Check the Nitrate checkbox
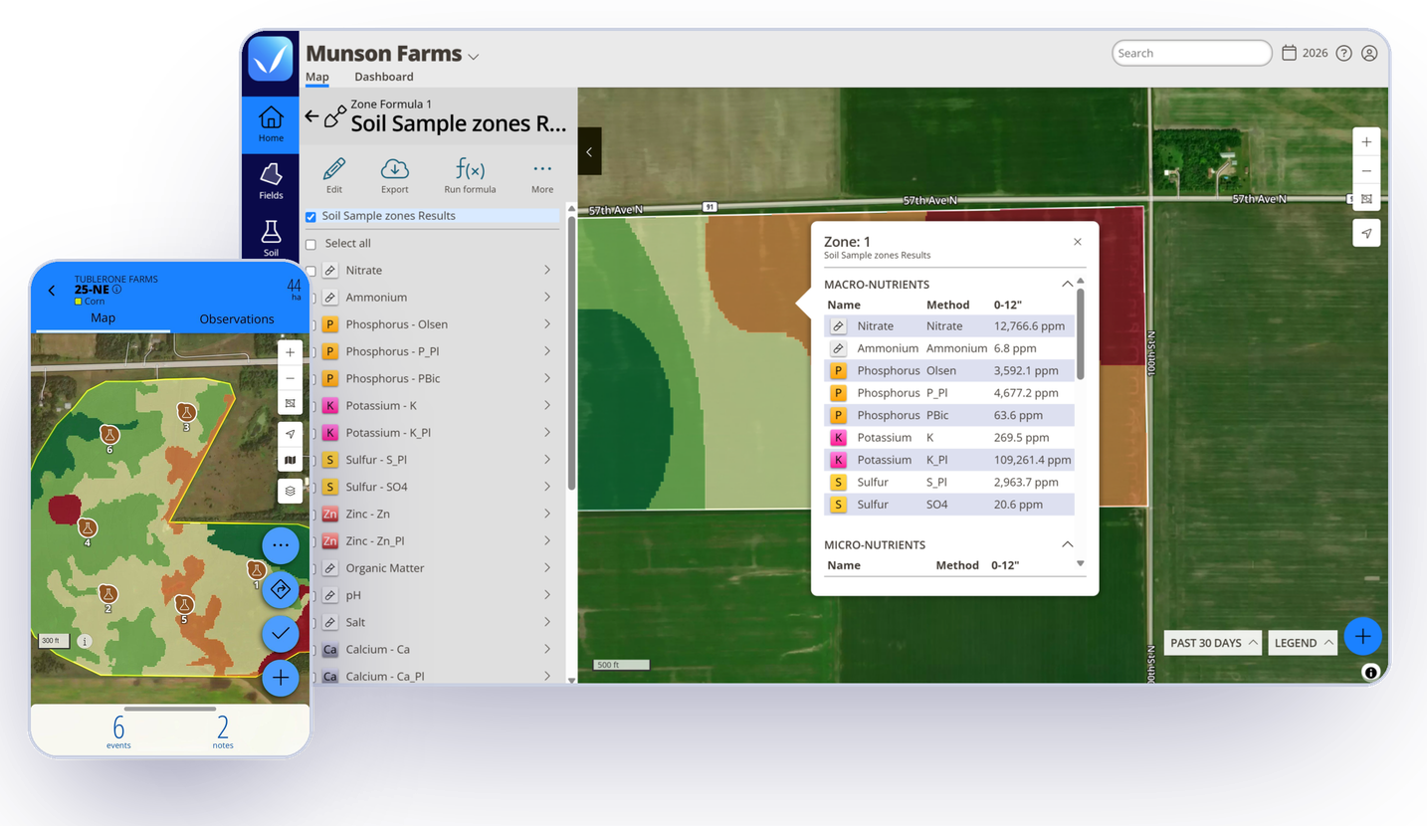1427x826 pixels. [311, 271]
